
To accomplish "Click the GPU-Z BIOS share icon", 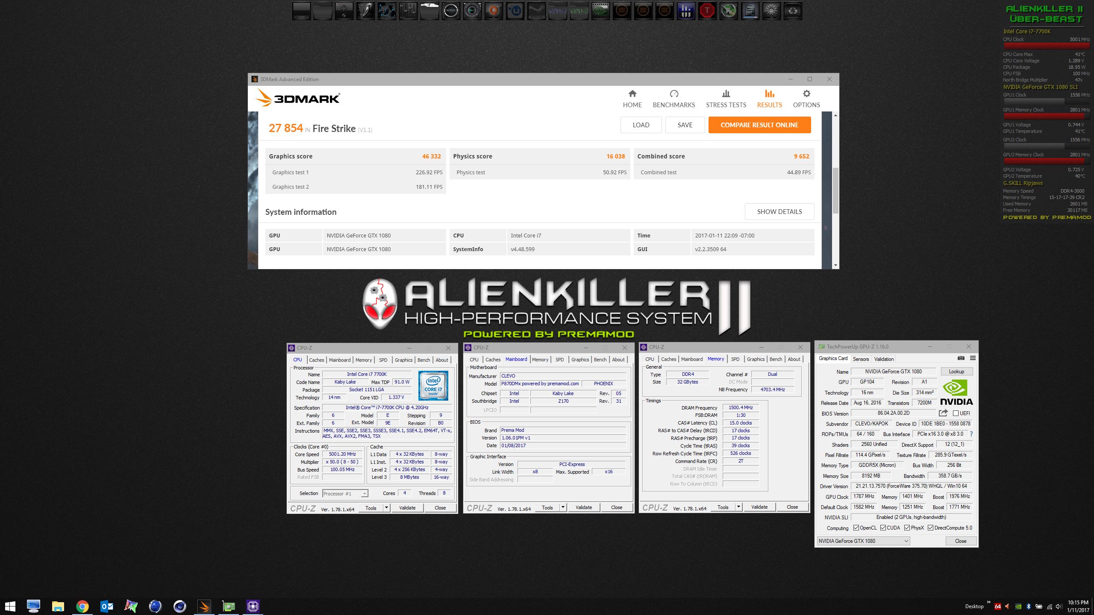I will (x=943, y=413).
